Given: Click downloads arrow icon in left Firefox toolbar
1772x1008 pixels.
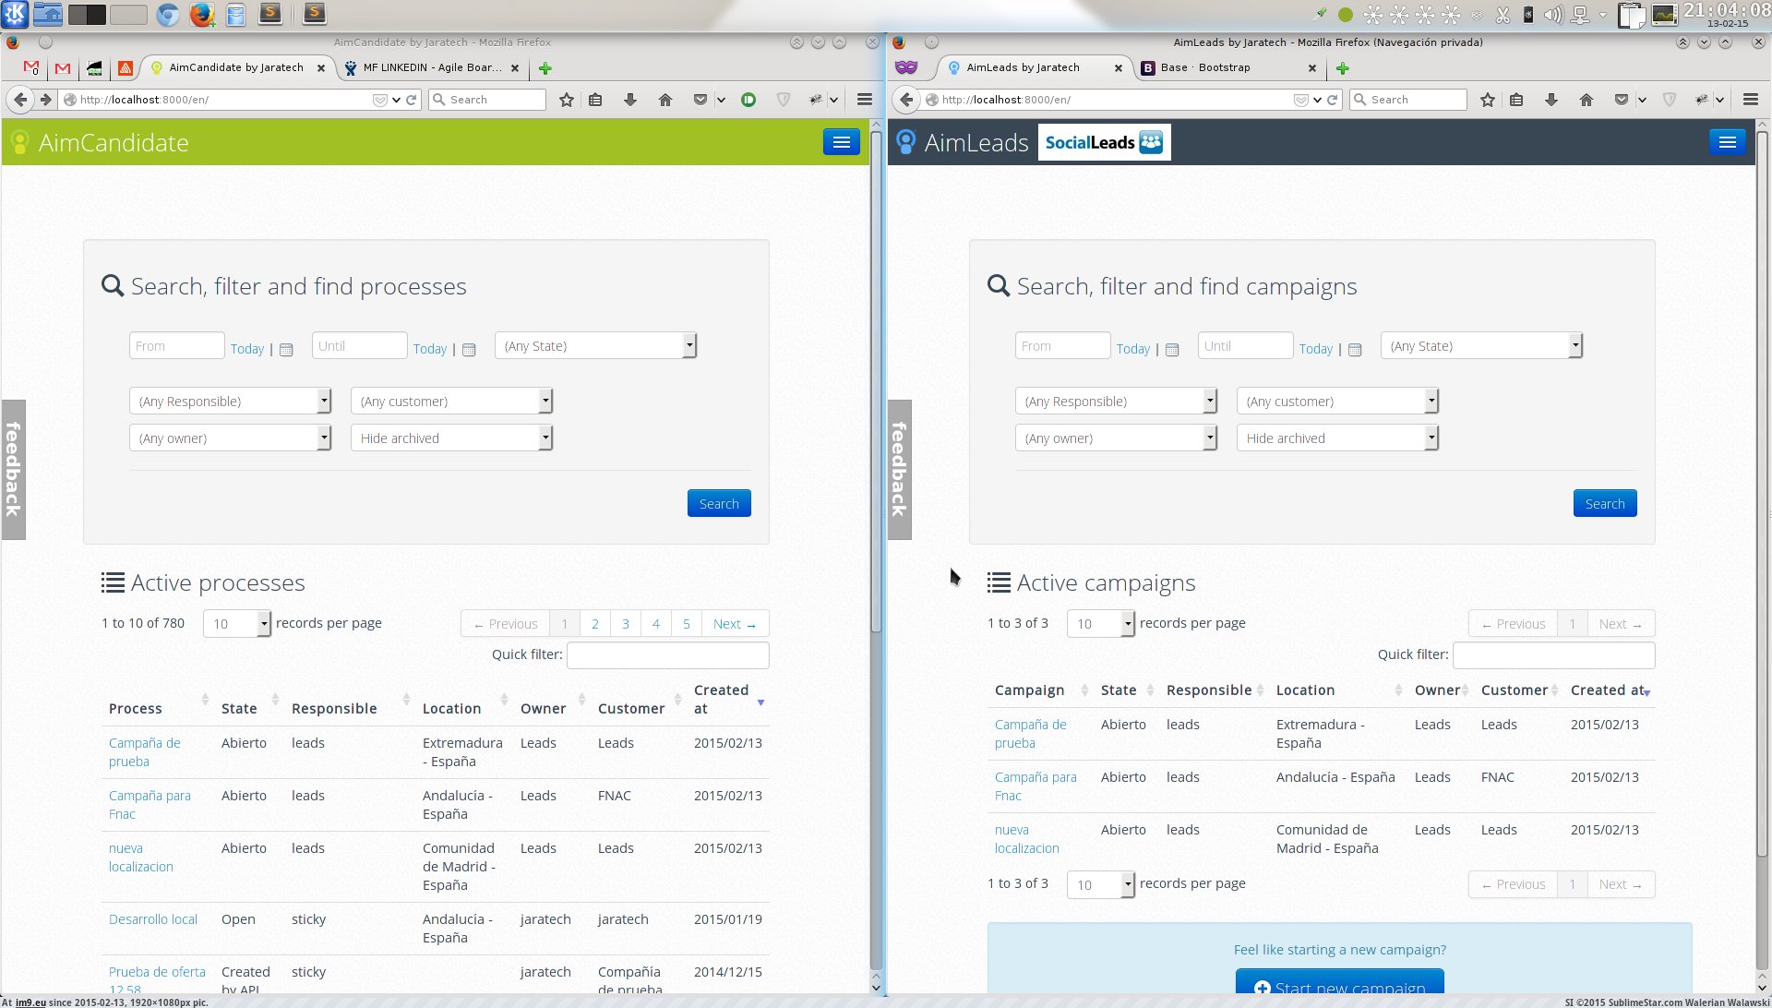Looking at the screenshot, I should [x=630, y=100].
